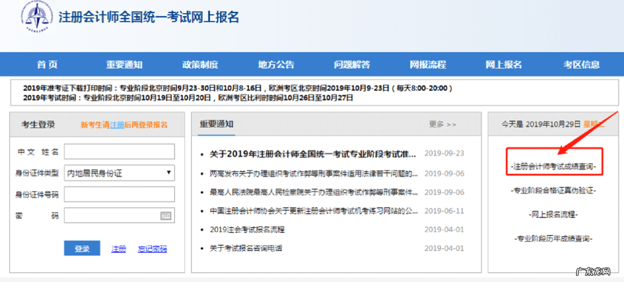Viewport: 624px width, 282px height.
Task: Focus the 身份证件号码 input field
Action: click(x=120, y=194)
